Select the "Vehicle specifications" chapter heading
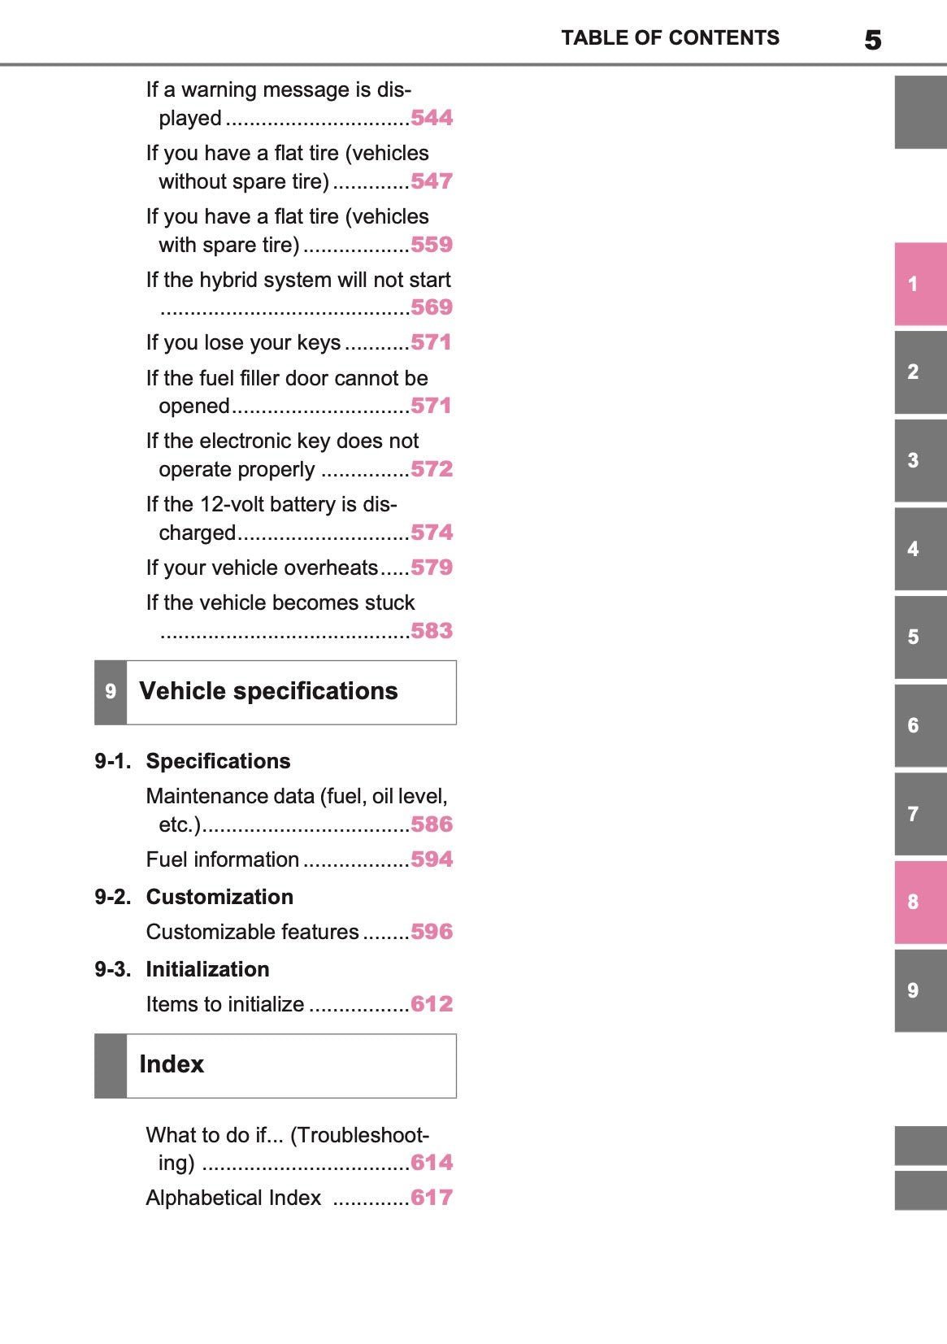 [x=268, y=691]
